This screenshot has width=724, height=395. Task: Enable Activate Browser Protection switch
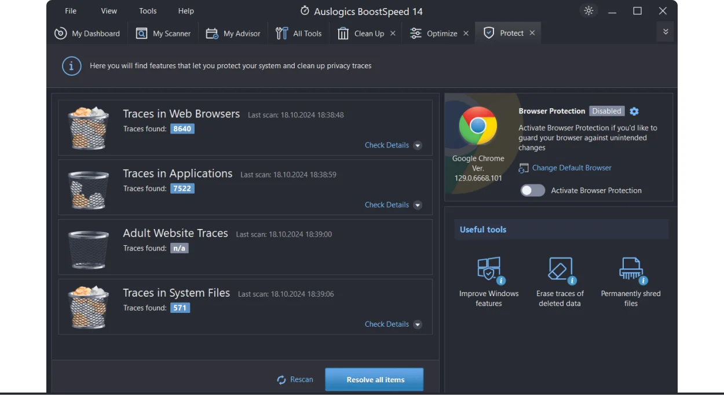pos(533,190)
